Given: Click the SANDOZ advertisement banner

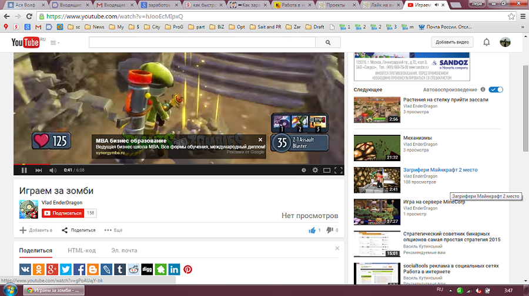Looking at the screenshot, I should [411, 67].
